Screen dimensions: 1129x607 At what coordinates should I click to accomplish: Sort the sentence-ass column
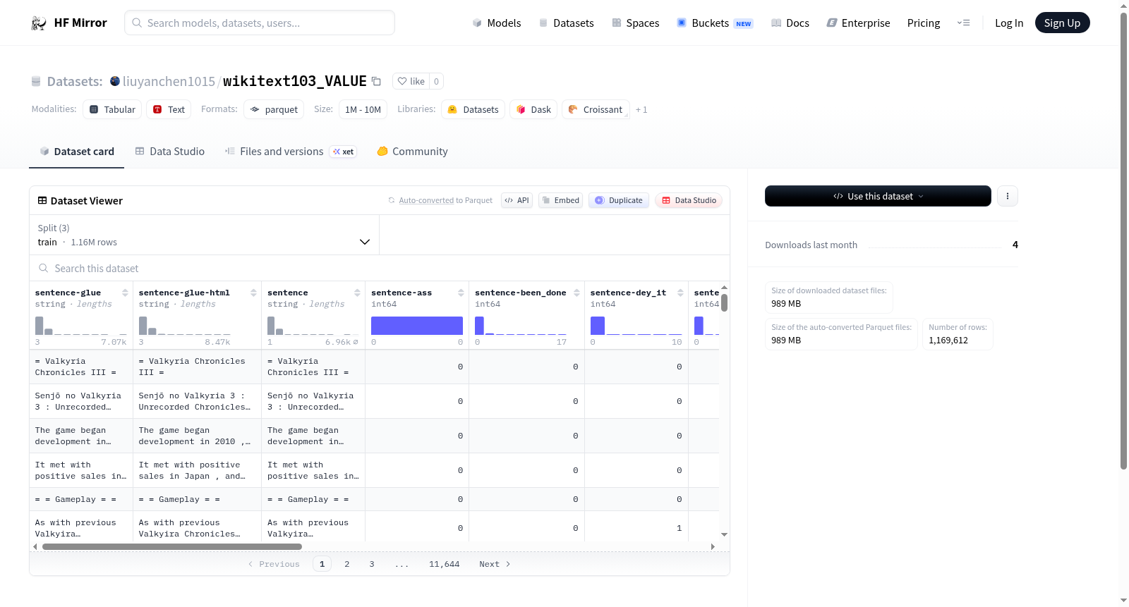461,293
